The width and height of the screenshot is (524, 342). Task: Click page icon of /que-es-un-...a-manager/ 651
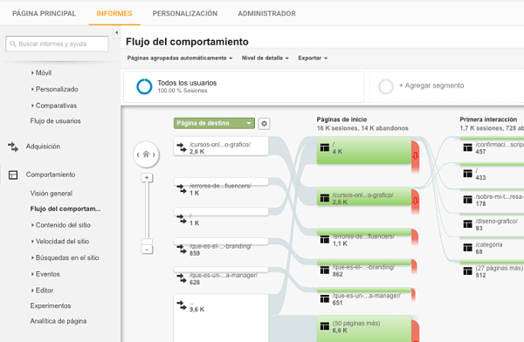[x=325, y=298]
